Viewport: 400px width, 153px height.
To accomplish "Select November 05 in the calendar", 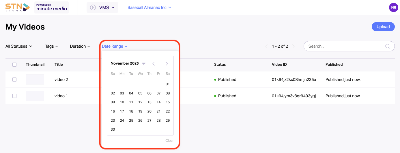I will click(x=140, y=93).
